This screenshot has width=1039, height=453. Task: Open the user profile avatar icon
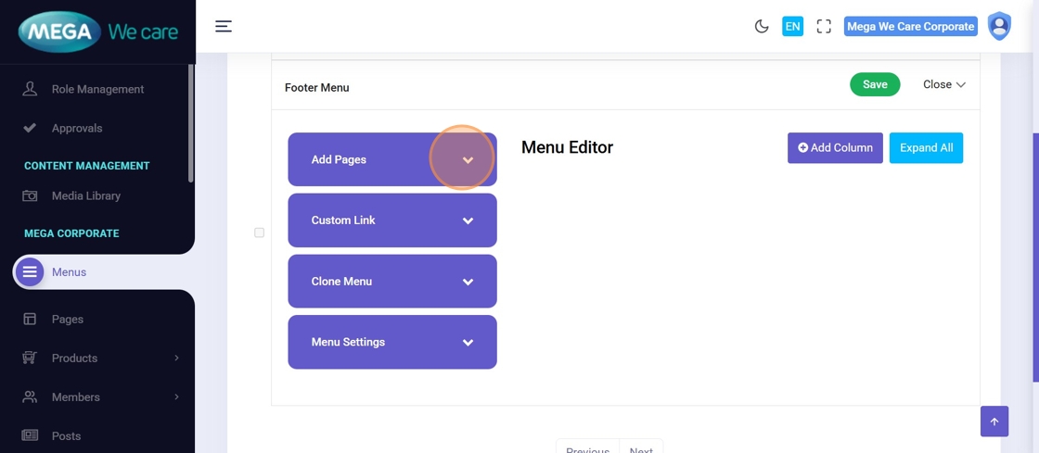coord(999,26)
